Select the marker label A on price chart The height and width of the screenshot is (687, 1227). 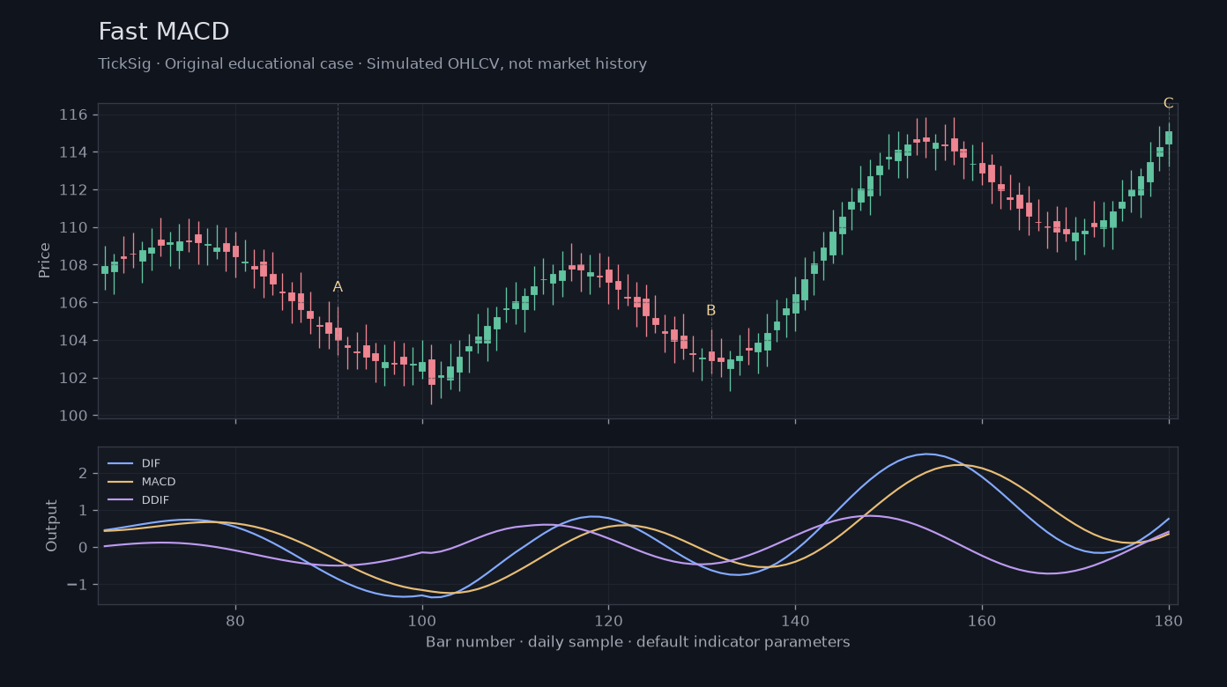tap(338, 287)
